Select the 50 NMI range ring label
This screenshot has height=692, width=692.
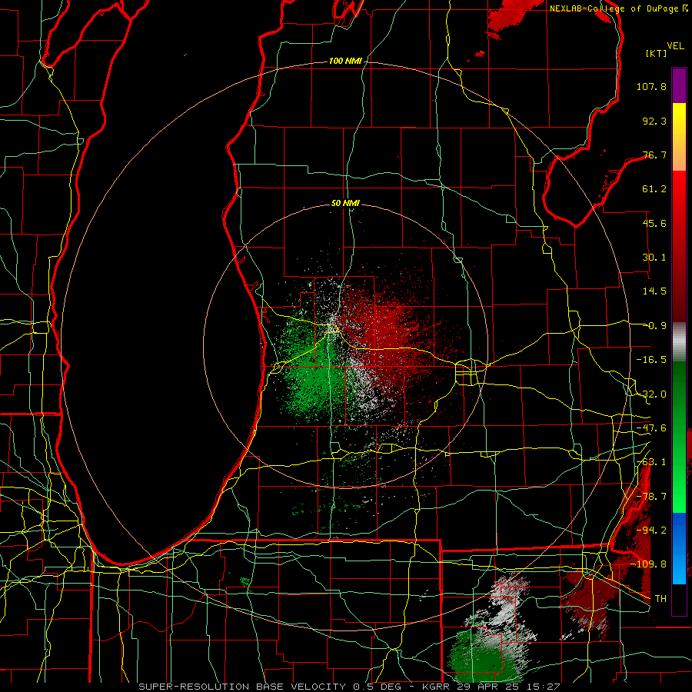pyautogui.click(x=345, y=204)
